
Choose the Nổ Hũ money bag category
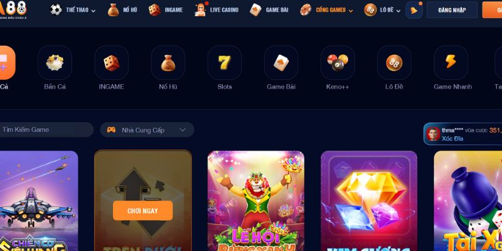[168, 63]
